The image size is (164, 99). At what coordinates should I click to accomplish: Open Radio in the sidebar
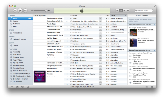point(15,27)
